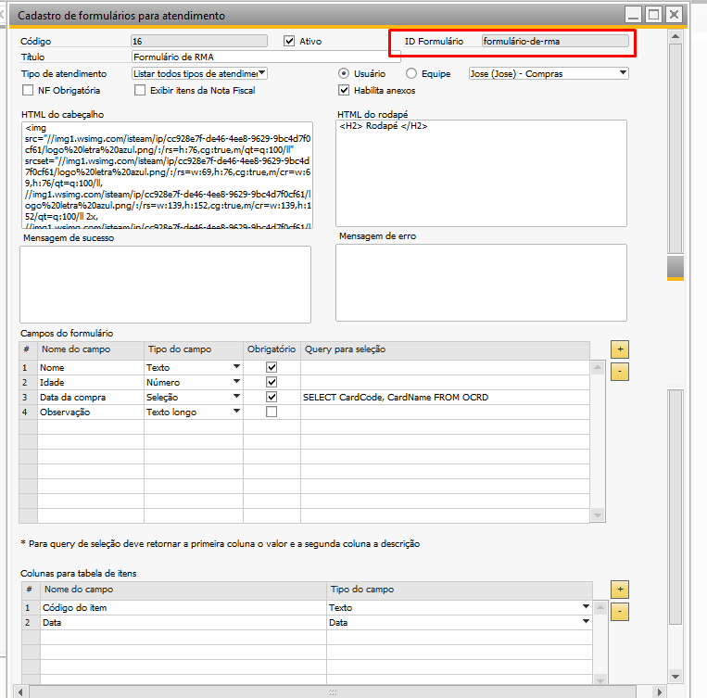Select the Data da compra name cell

tap(91, 398)
